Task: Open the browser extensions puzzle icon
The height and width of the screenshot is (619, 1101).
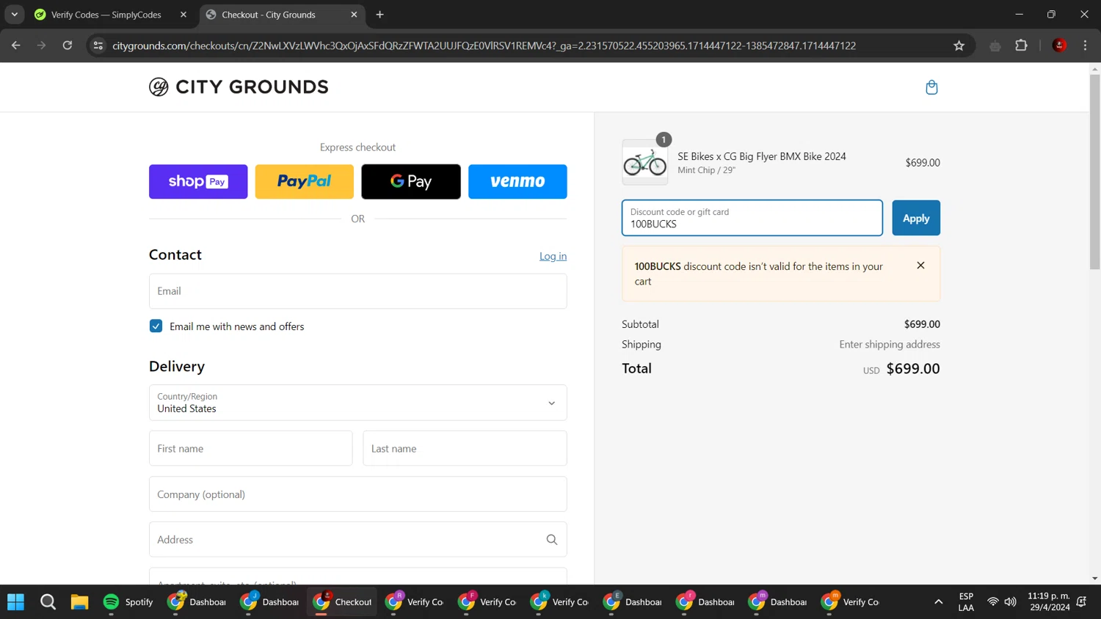Action: coord(1021,45)
